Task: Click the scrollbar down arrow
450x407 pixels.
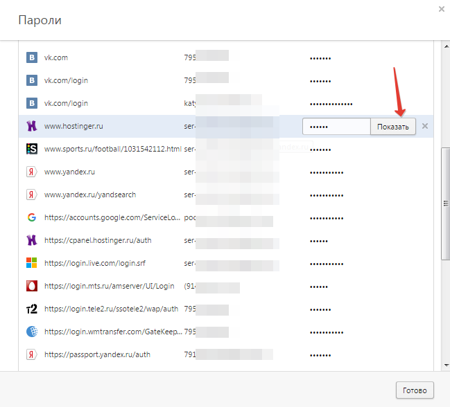Action: (447, 365)
